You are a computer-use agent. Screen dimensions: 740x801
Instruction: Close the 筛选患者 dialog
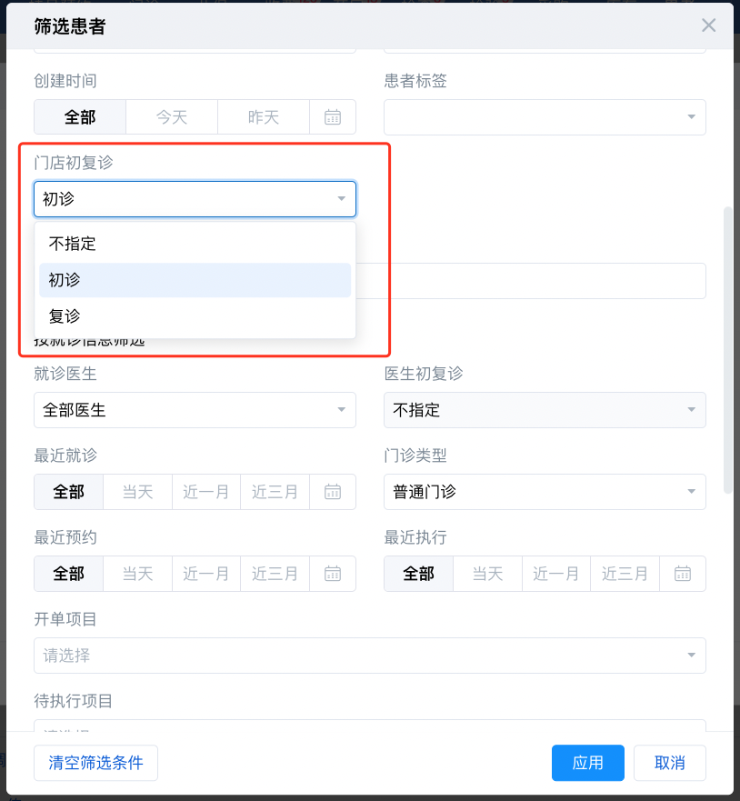[x=709, y=25]
